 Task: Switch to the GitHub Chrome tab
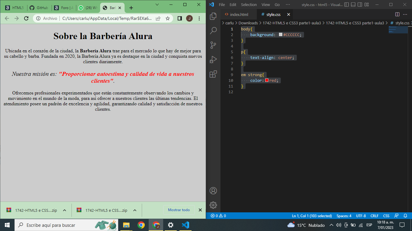39,8
